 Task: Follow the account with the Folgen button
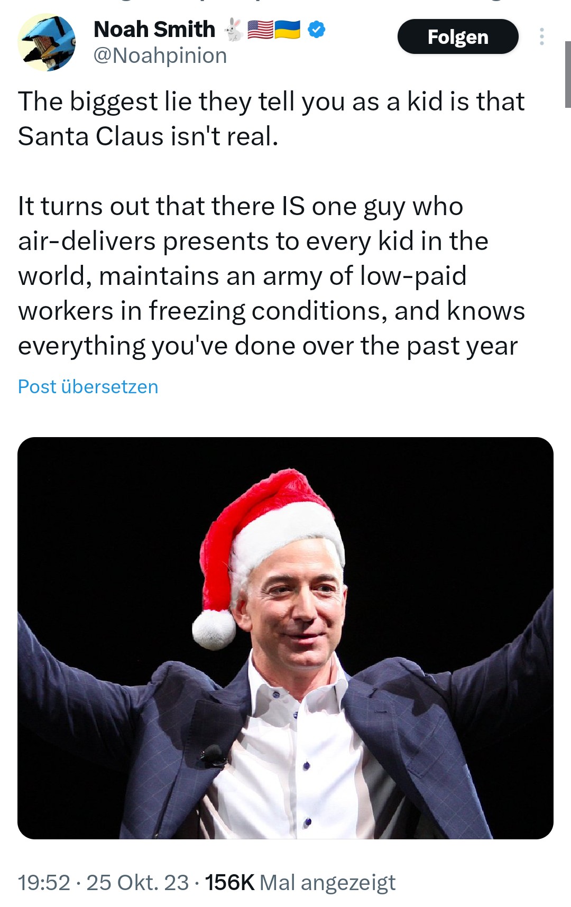coord(458,36)
